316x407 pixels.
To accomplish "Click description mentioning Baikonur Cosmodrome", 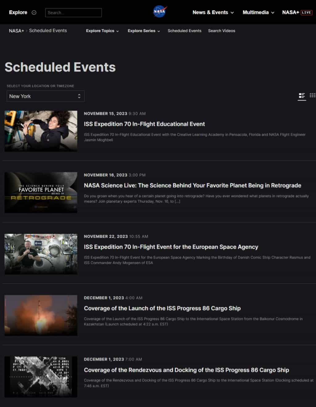I will (193, 322).
